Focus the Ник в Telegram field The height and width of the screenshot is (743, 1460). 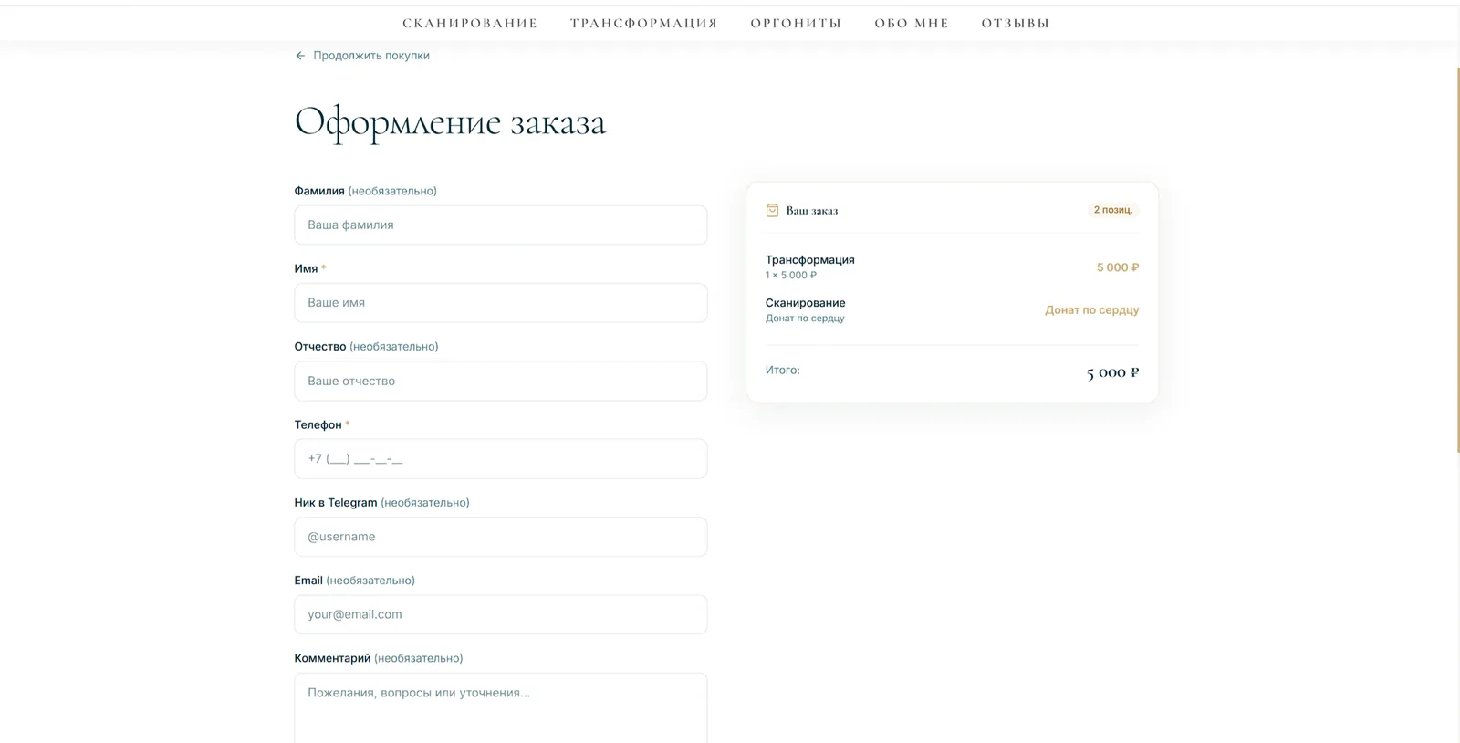coord(500,537)
